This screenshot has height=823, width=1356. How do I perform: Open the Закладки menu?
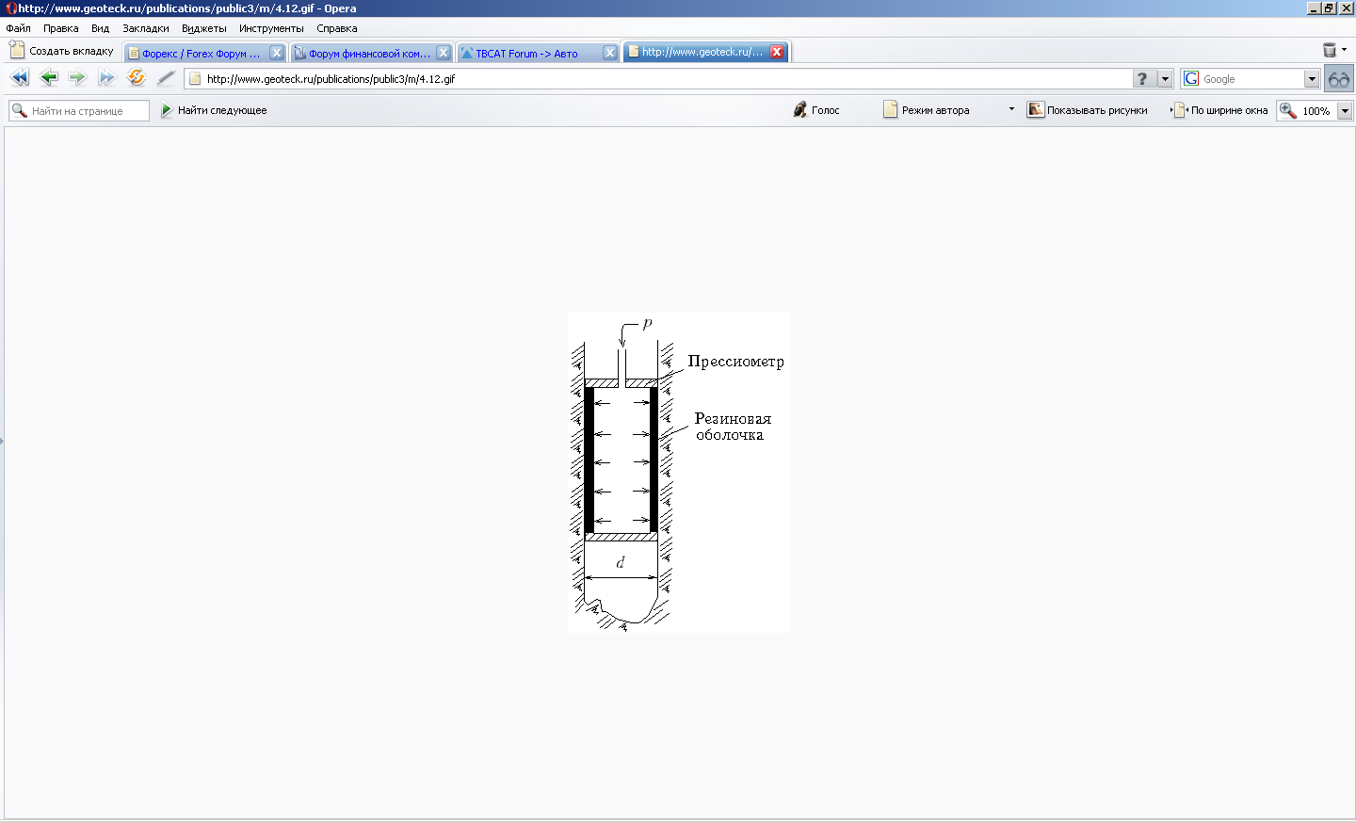pos(146,28)
